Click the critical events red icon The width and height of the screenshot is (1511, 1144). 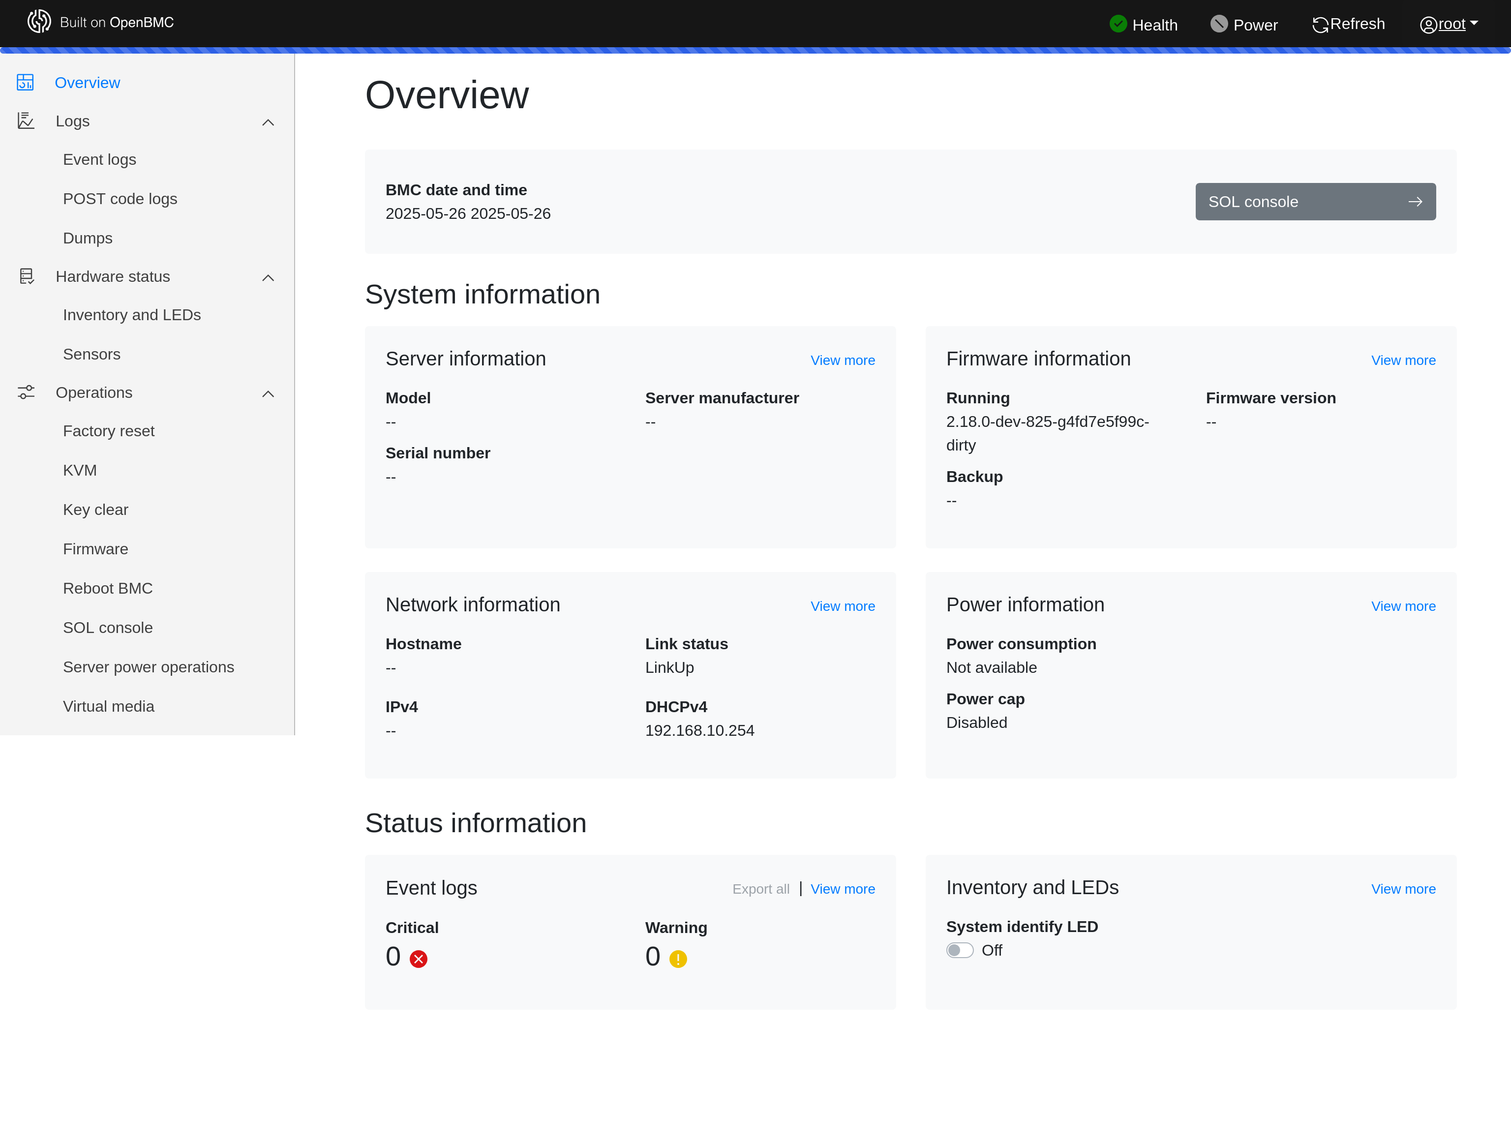coord(418,959)
